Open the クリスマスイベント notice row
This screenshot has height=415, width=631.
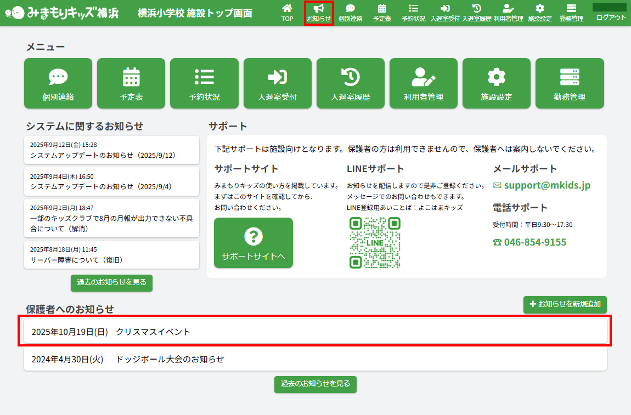click(x=315, y=332)
